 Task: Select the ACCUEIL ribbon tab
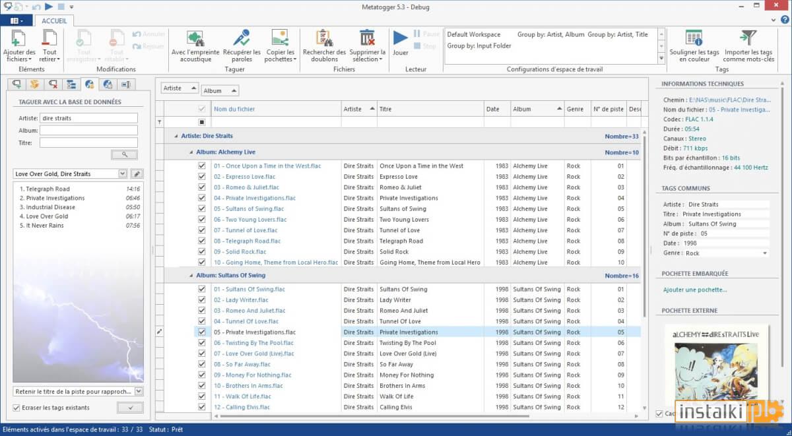click(x=54, y=20)
